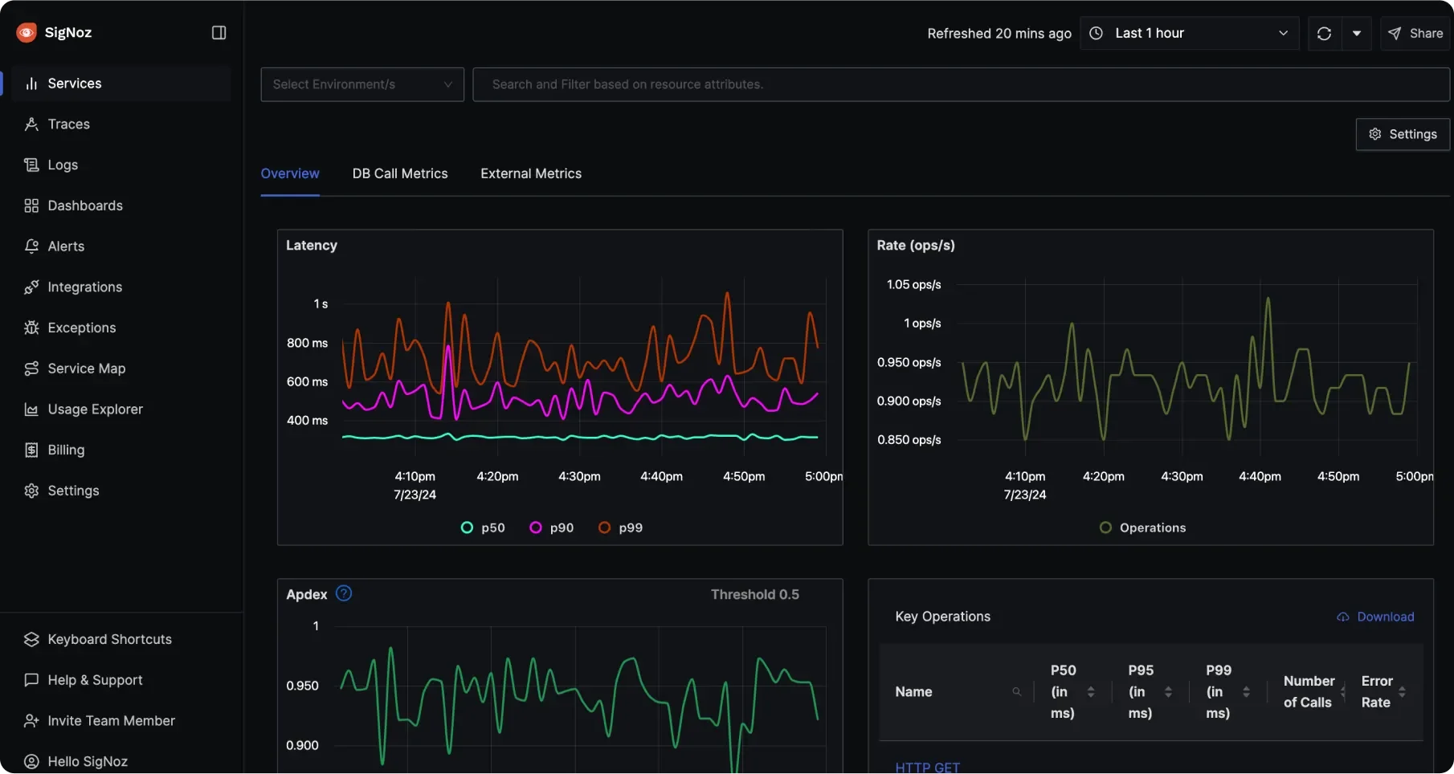Open the refresh options dropdown arrow
Screen dimensions: 1454x774
1358,33
